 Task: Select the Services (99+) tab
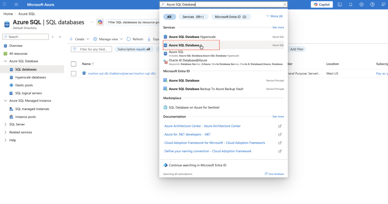[x=193, y=17]
